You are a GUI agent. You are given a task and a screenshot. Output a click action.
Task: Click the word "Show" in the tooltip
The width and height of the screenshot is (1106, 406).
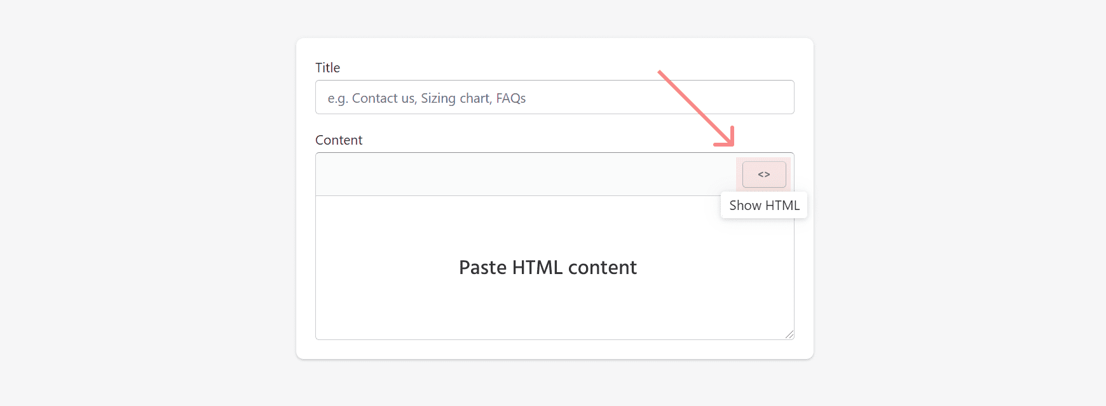click(x=745, y=206)
